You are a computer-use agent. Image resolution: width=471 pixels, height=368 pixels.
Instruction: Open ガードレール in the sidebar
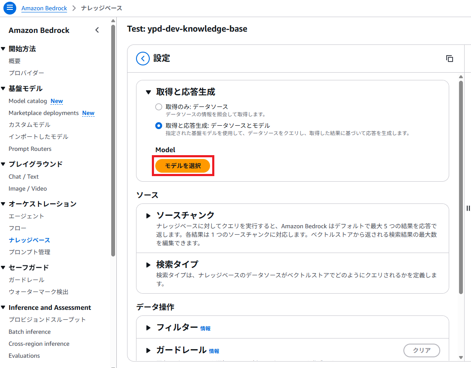coord(27,280)
